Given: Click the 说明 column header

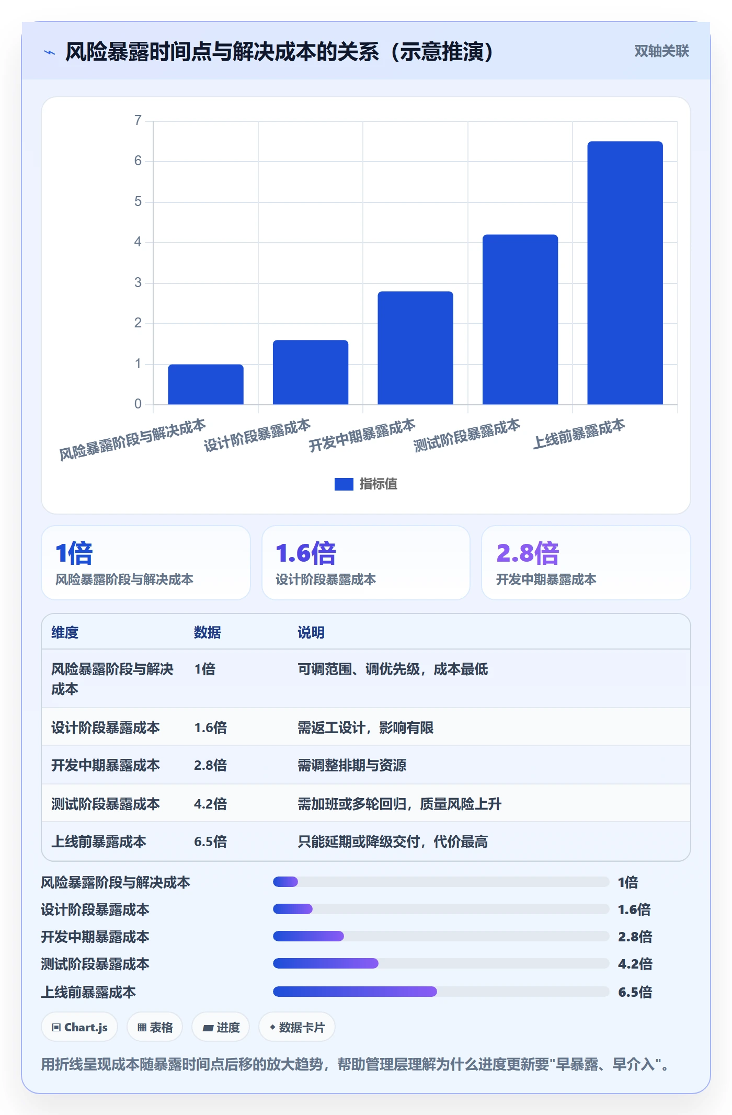Looking at the screenshot, I should (311, 632).
